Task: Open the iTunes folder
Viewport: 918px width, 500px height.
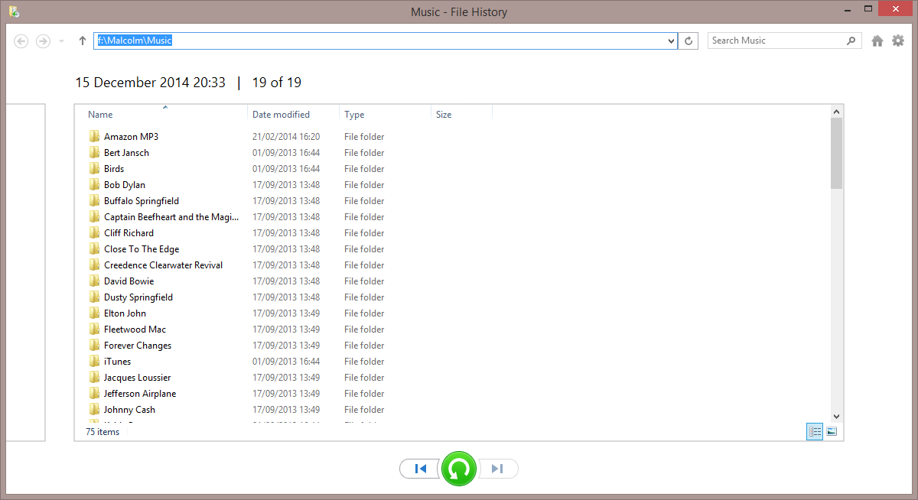Action: coord(117,361)
